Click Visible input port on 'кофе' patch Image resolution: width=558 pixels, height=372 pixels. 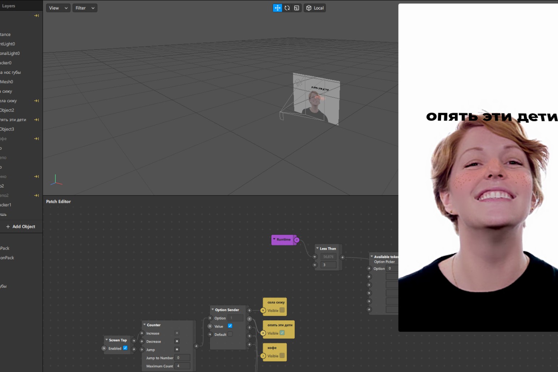263,356
